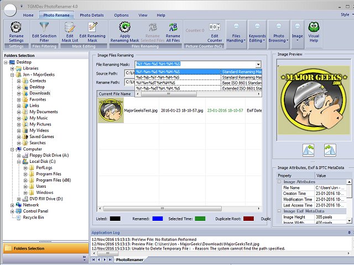The image size is (354, 265).
Task: Open the Options tab
Action: click(121, 15)
